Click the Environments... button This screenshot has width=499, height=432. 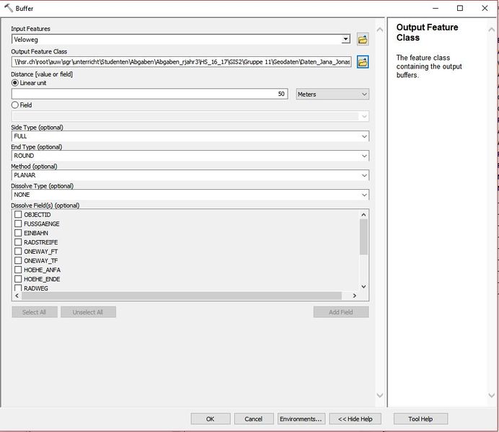300,419
